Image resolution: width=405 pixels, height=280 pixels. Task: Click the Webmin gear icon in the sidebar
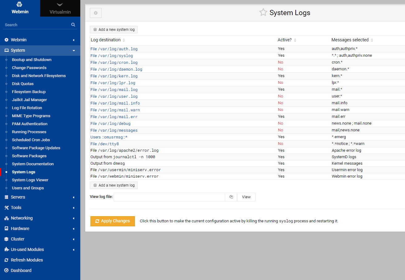point(6,40)
